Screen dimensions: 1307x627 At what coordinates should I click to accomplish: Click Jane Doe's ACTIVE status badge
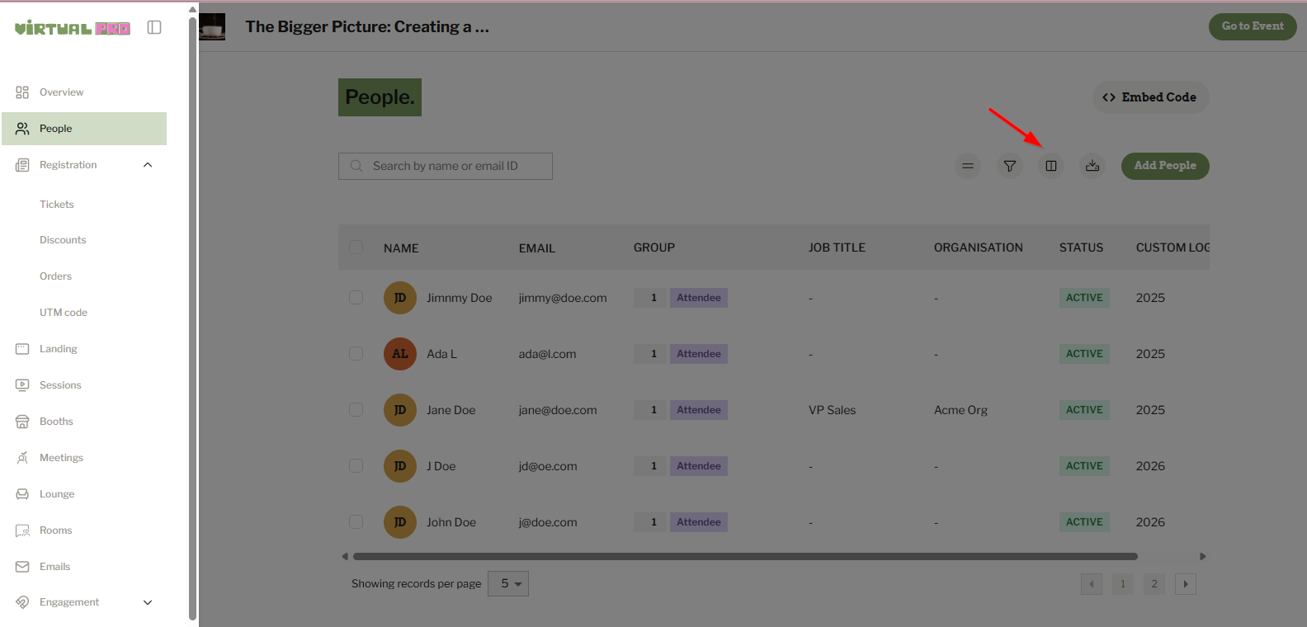(x=1084, y=410)
